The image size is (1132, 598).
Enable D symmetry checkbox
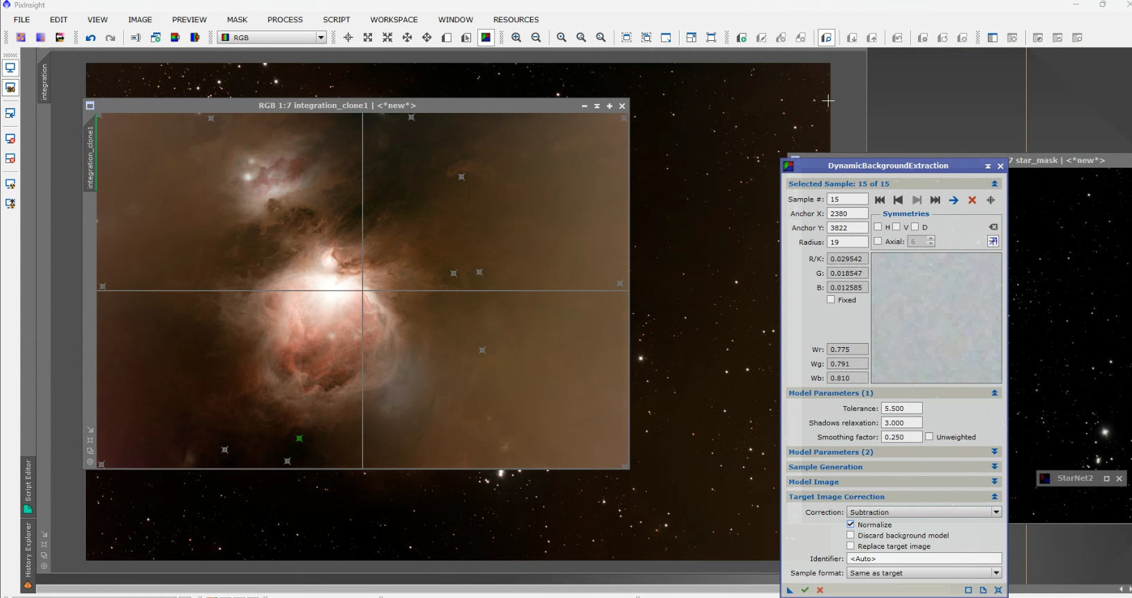pos(915,227)
